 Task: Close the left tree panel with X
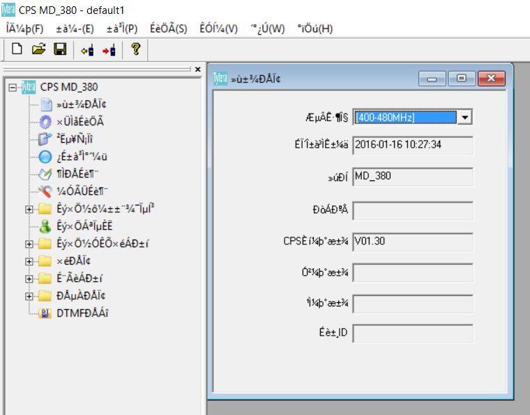(198, 69)
